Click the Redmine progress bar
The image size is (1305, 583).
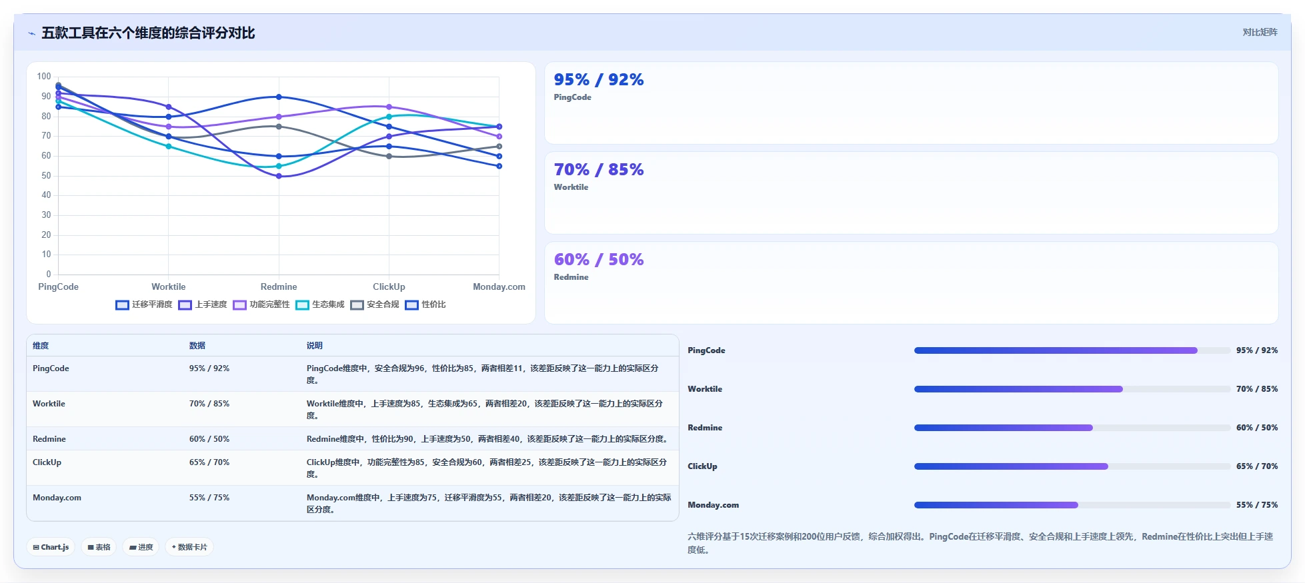click(x=1072, y=428)
